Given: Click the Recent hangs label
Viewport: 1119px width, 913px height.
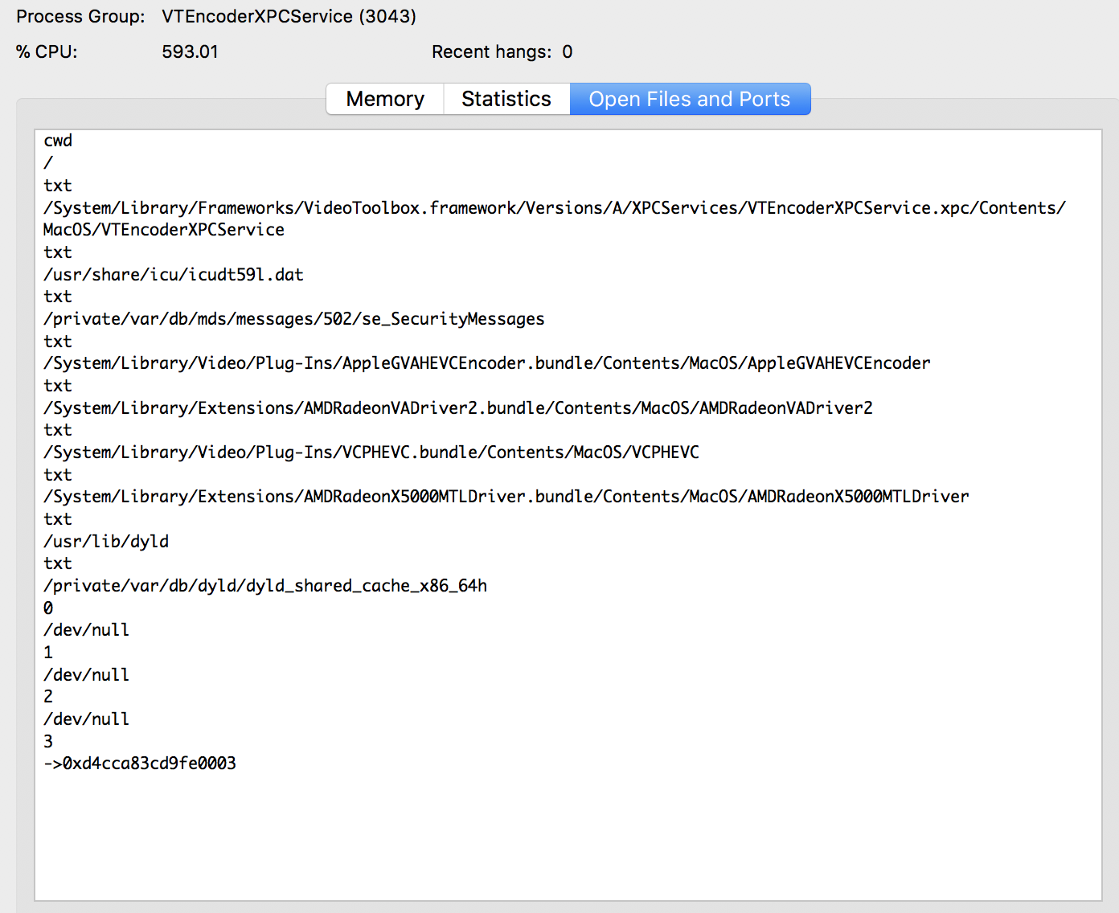Looking at the screenshot, I should [491, 51].
